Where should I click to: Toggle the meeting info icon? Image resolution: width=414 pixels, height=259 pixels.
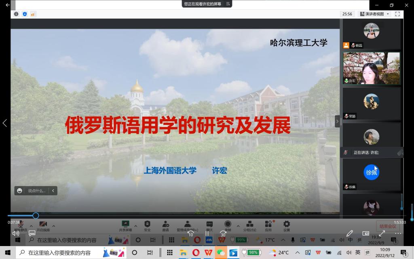click(x=16, y=14)
